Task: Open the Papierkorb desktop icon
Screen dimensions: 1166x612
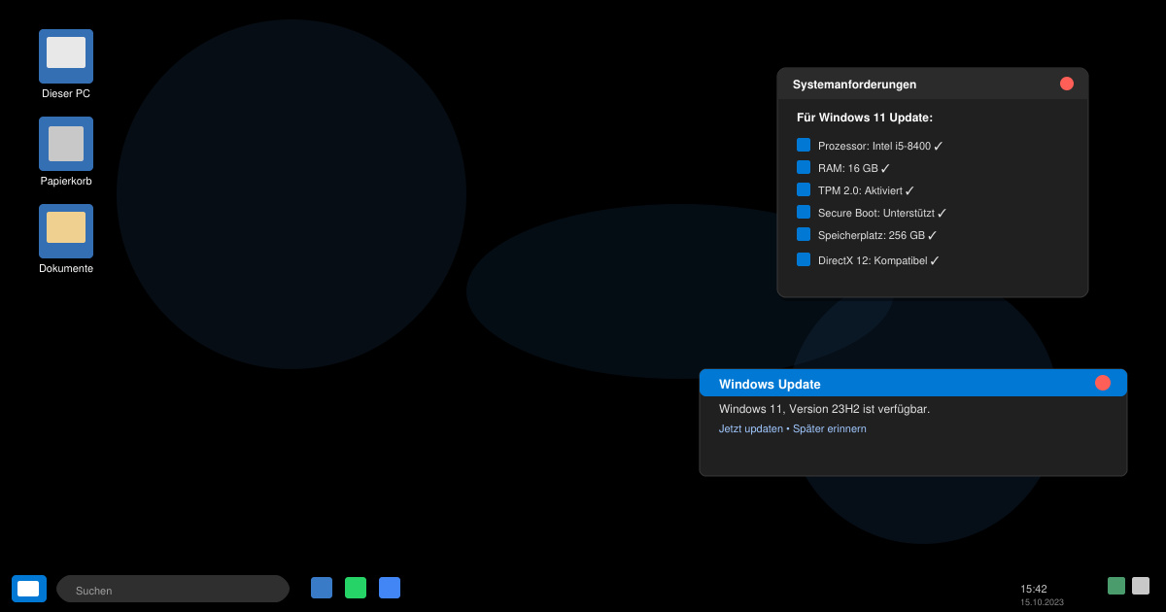Action: tap(66, 144)
